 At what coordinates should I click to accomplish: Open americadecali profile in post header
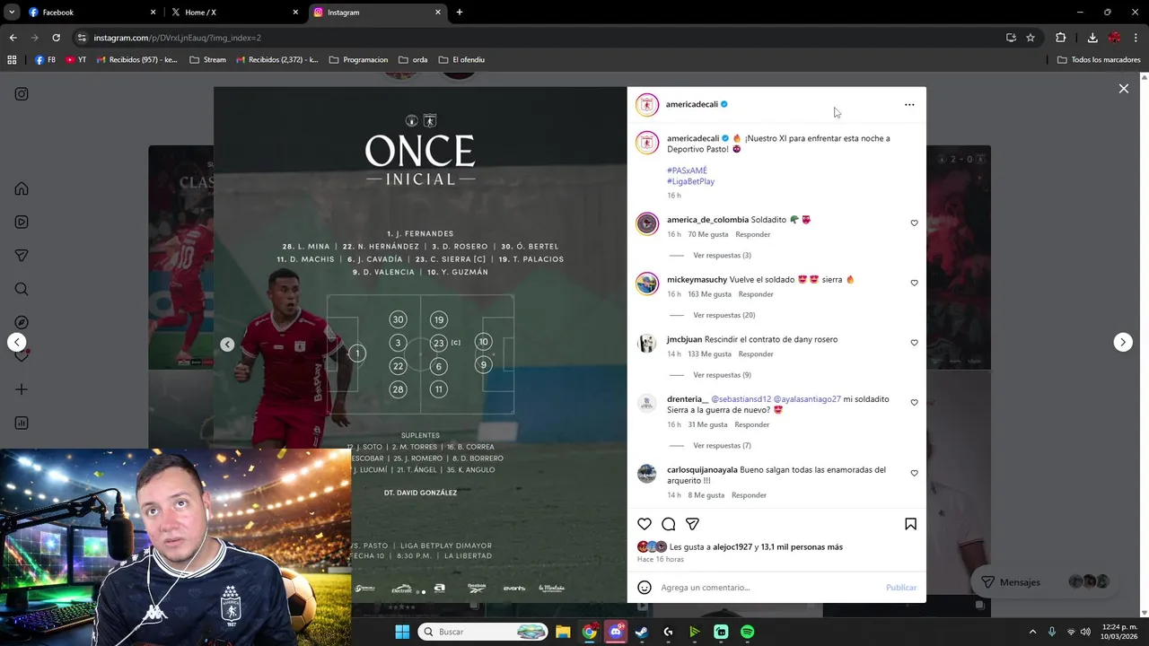pos(691,104)
